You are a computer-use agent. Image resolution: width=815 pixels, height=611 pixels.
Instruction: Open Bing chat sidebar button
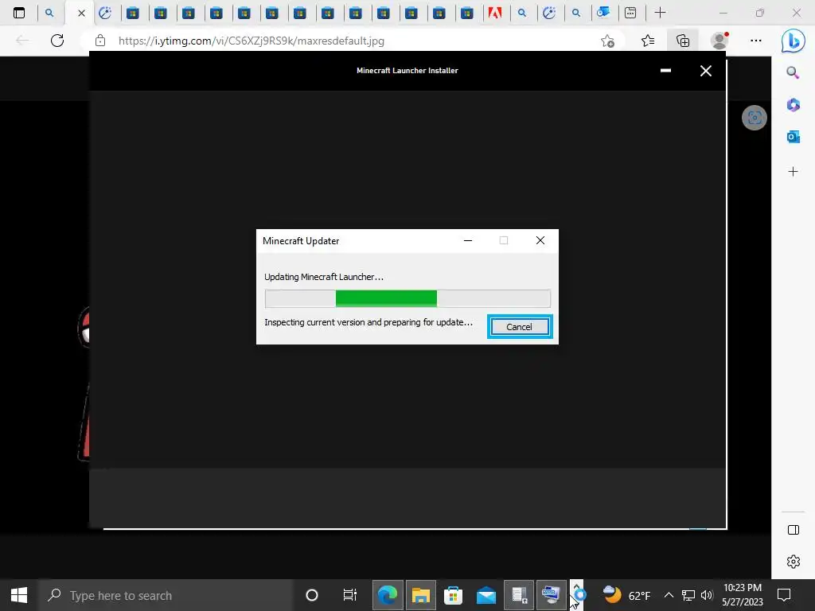[x=794, y=41]
